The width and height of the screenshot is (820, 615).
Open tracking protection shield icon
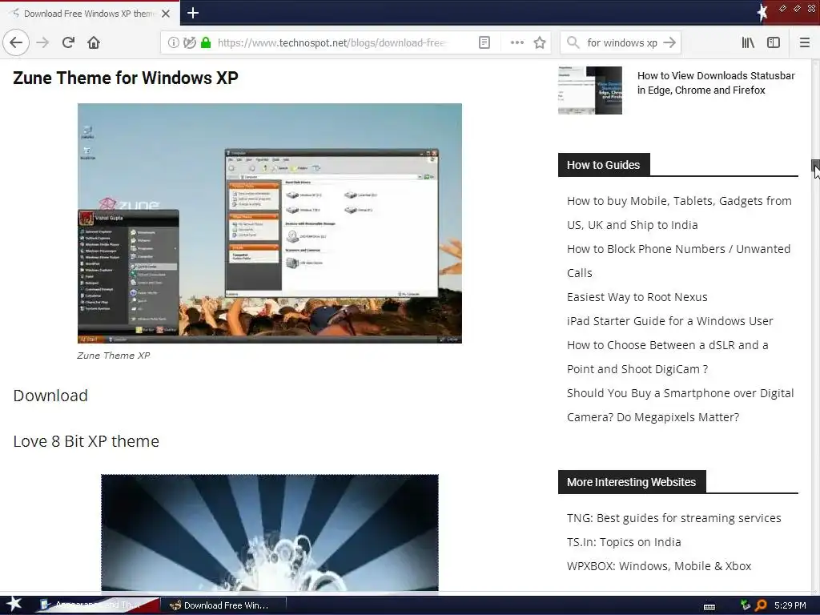coord(189,42)
